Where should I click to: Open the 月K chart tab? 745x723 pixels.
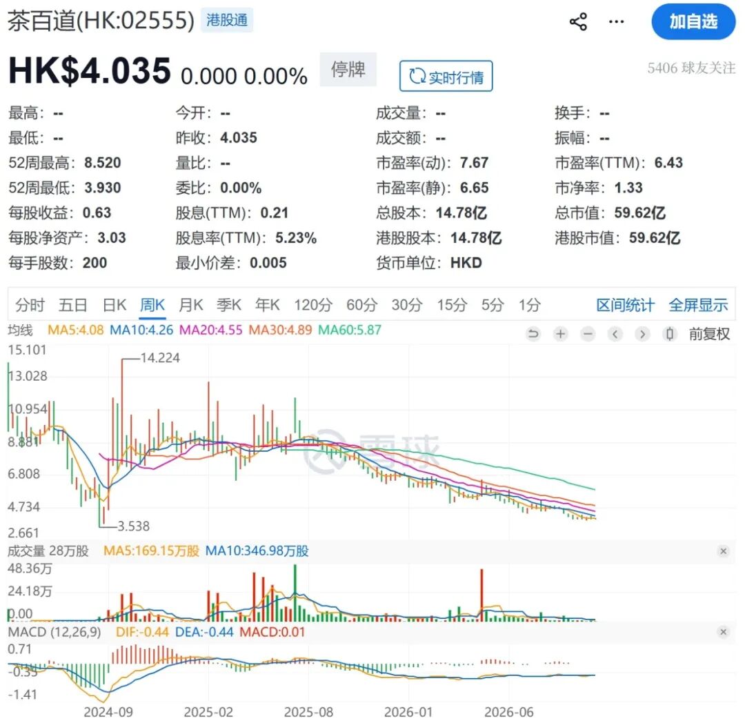coord(190,305)
